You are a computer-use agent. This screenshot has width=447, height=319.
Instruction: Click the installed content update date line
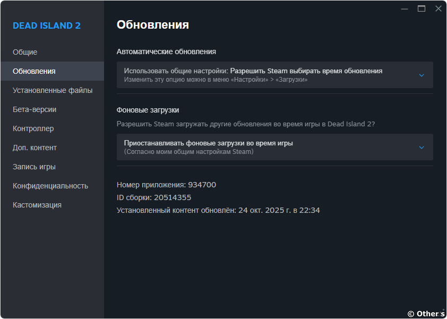(x=218, y=210)
